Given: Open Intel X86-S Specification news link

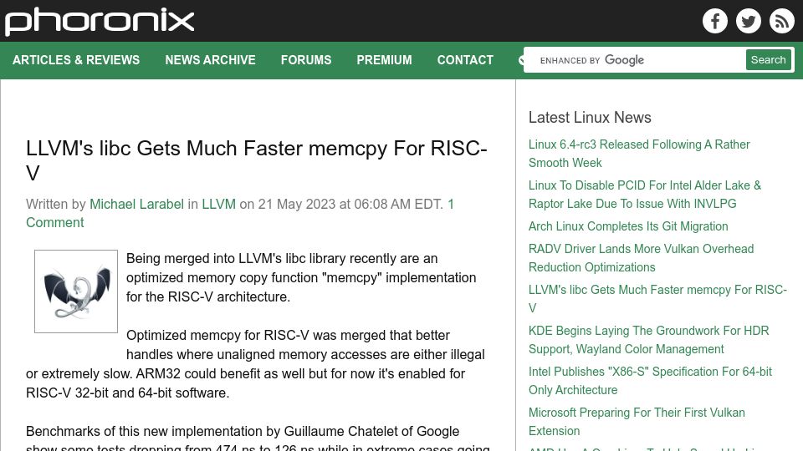Looking at the screenshot, I should pyautogui.click(x=650, y=381).
